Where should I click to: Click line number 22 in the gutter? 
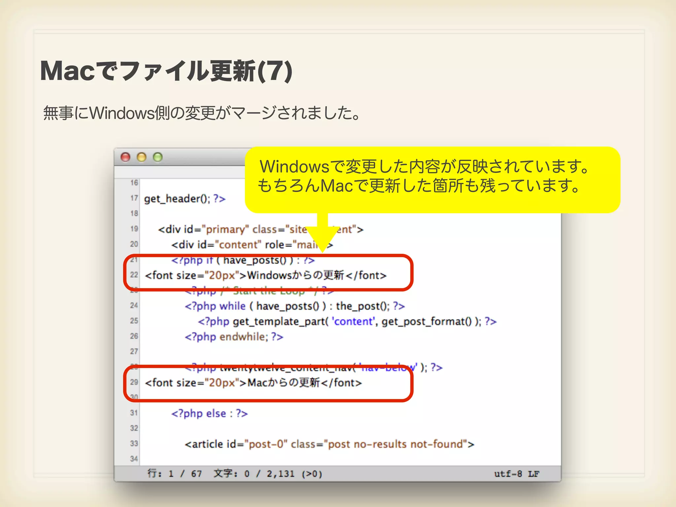point(134,275)
